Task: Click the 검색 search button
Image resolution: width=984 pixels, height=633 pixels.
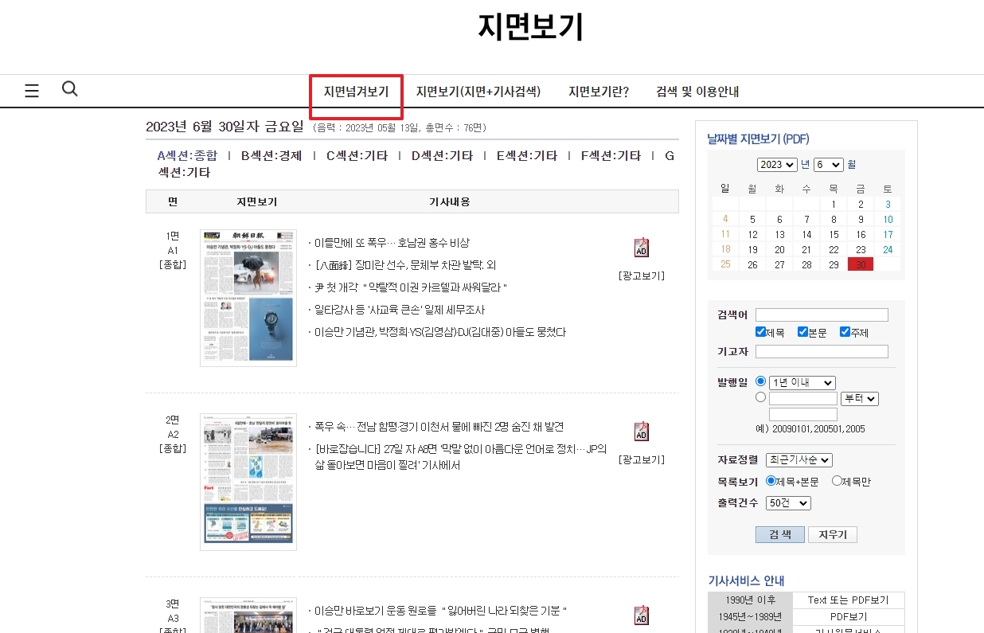Action: pos(780,534)
